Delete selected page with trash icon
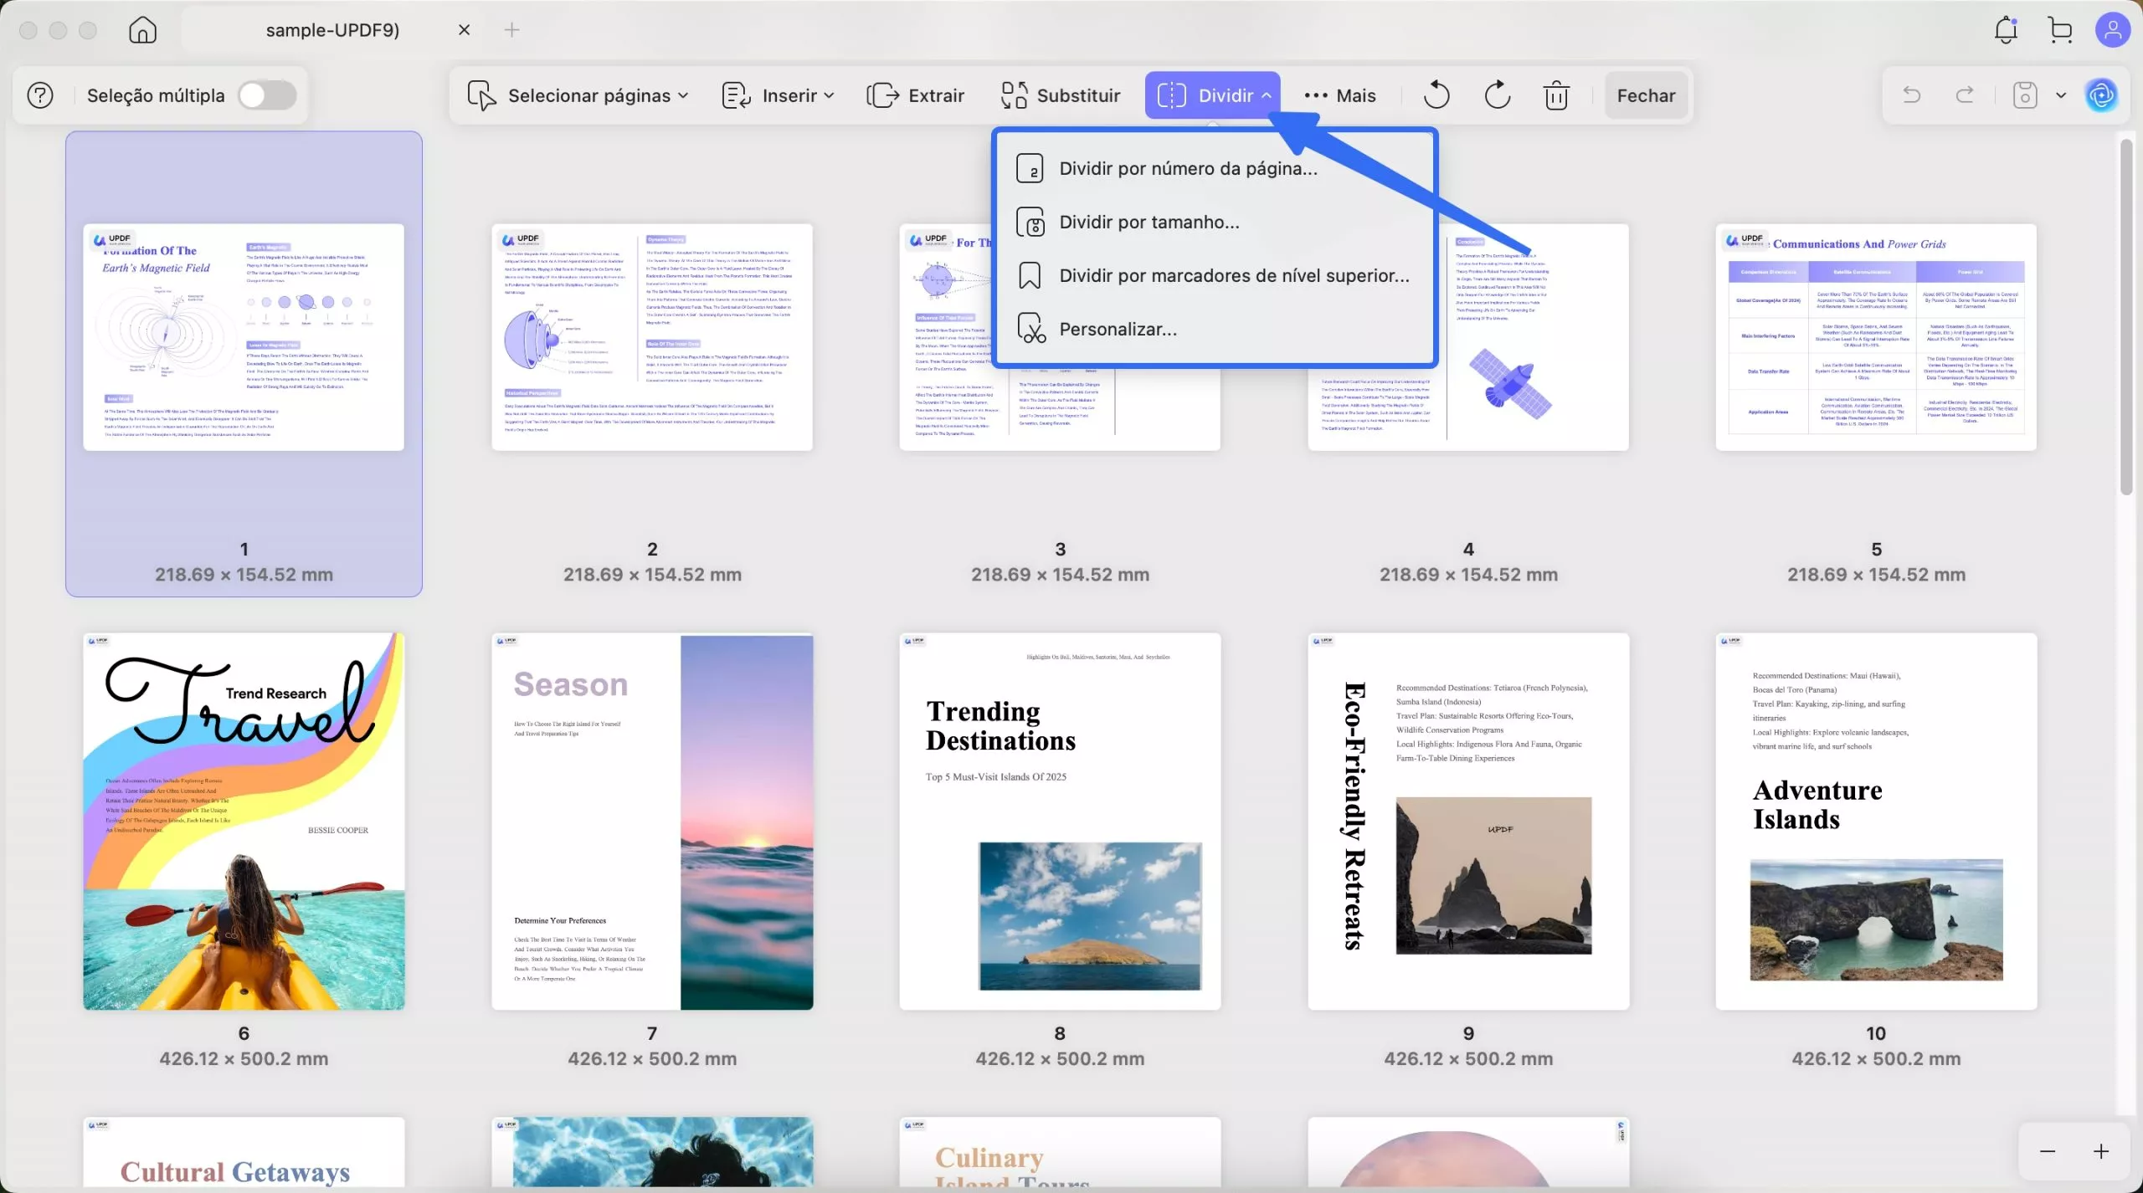 click(x=1556, y=95)
